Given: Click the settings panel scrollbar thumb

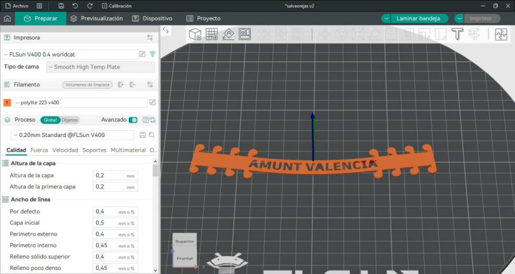Looking at the screenshot, I should coord(155,171).
